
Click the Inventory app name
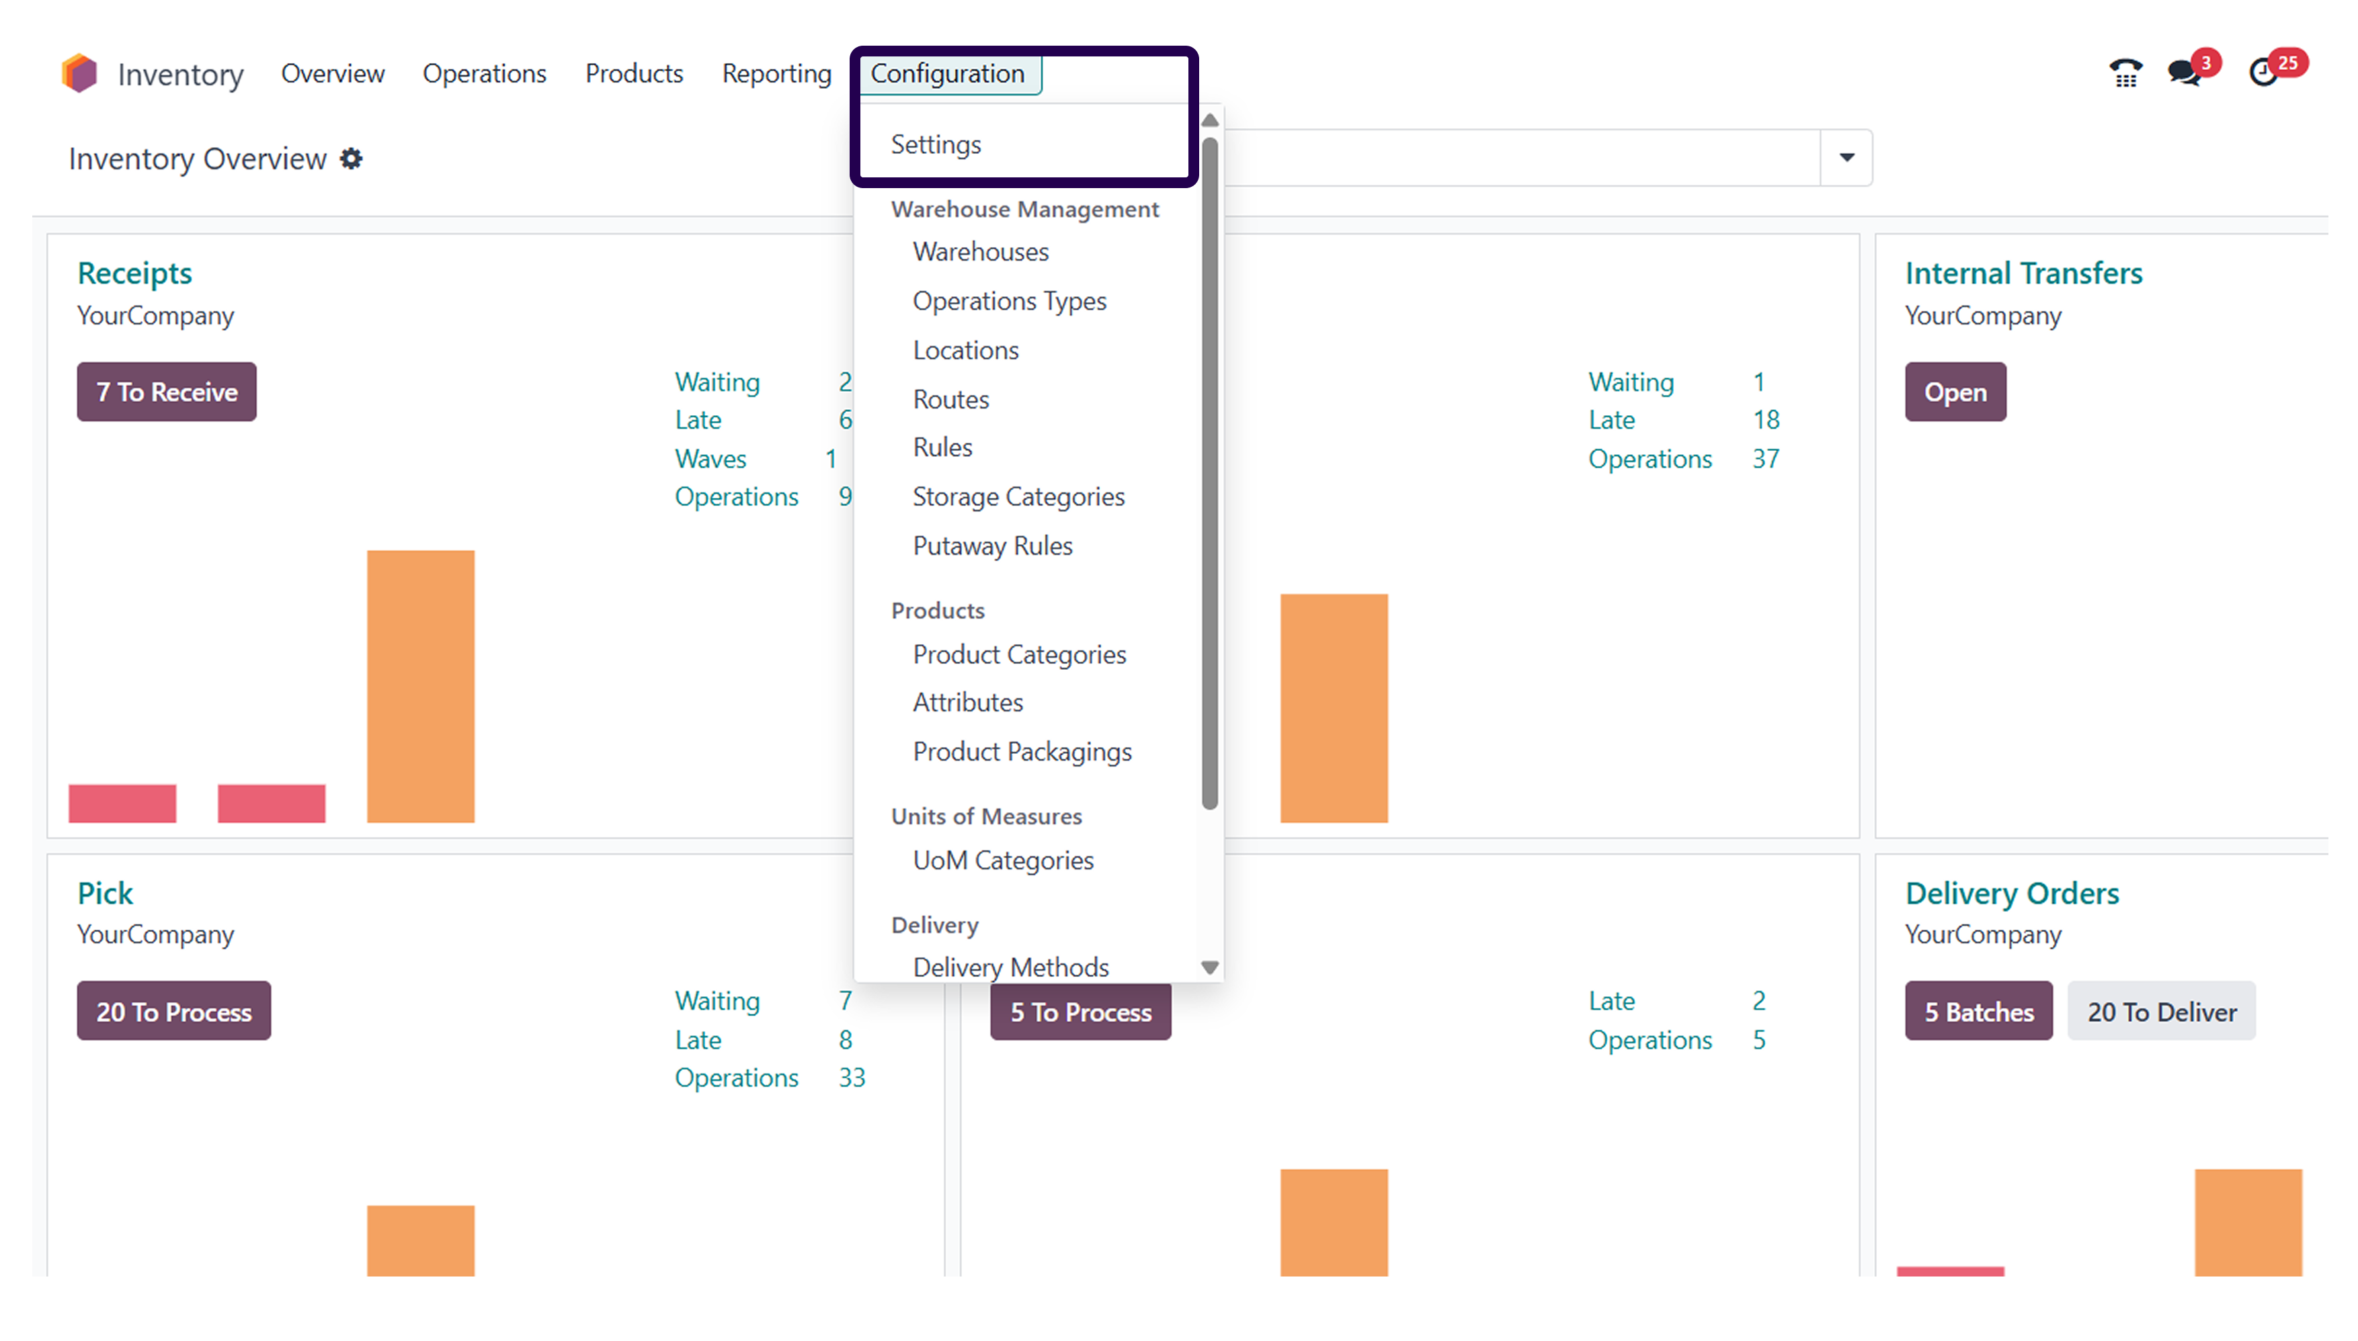181,75
